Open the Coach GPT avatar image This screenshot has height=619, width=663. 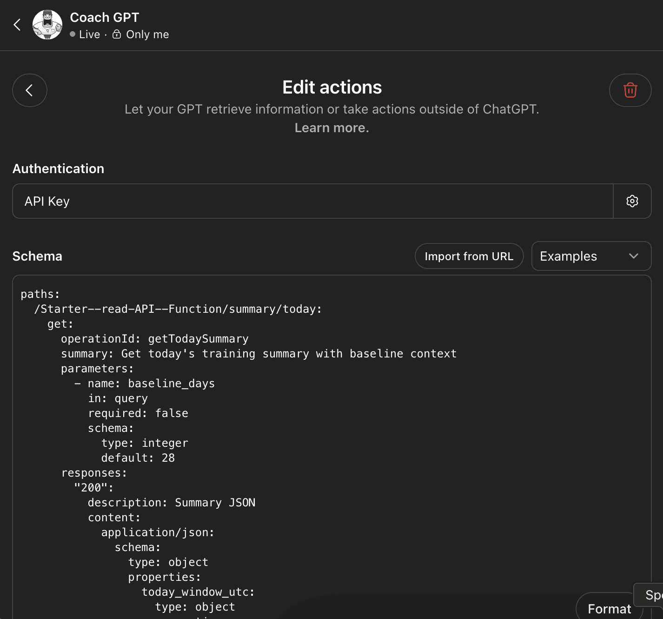coord(47,25)
